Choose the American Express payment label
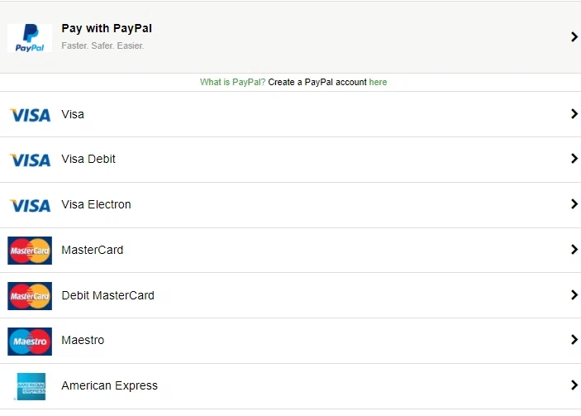Image resolution: width=581 pixels, height=416 pixels. point(109,385)
